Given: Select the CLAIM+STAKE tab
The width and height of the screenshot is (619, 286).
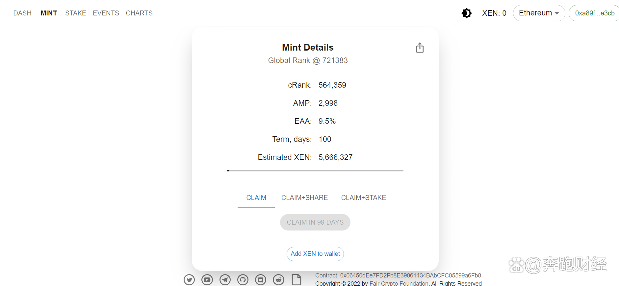Looking at the screenshot, I should pyautogui.click(x=363, y=198).
